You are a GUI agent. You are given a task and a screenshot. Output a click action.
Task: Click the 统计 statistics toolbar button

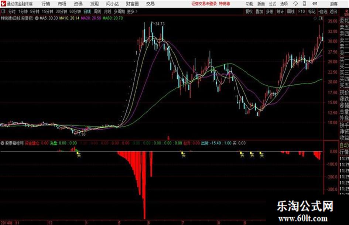tap(280, 11)
